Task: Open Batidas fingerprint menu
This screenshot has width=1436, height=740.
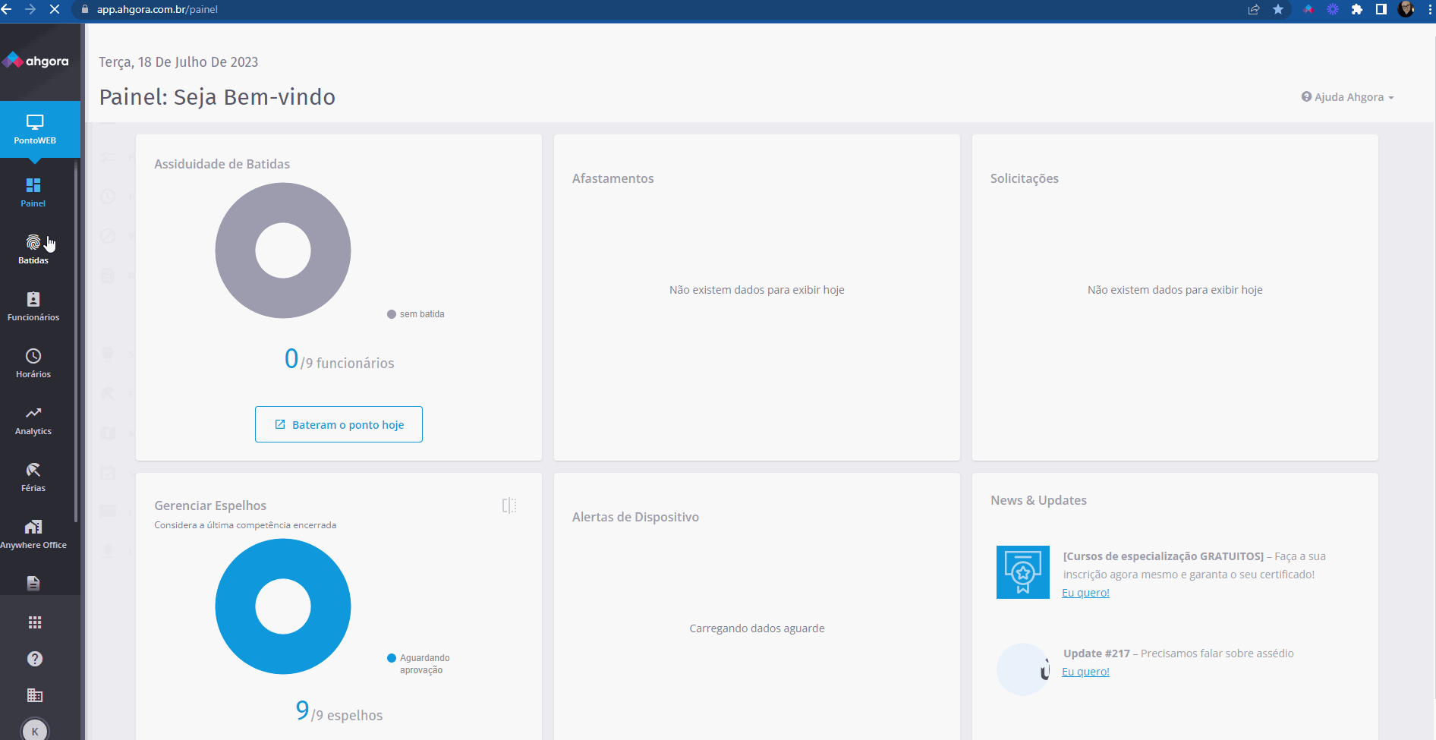Action: point(33,250)
